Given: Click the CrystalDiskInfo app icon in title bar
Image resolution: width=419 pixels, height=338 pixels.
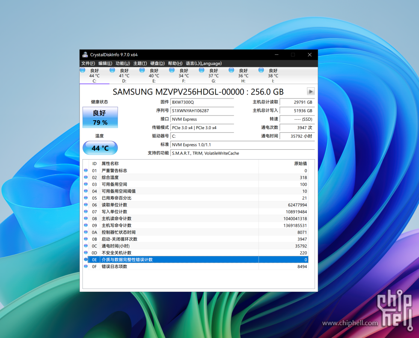Looking at the screenshot, I should (85, 54).
